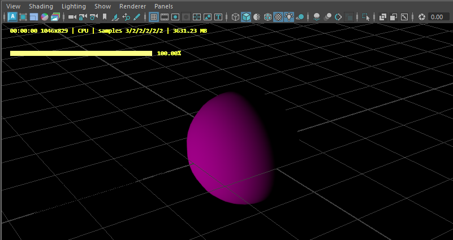453x240 pixels.
Task: Open the Show menu
Action: 102,6
